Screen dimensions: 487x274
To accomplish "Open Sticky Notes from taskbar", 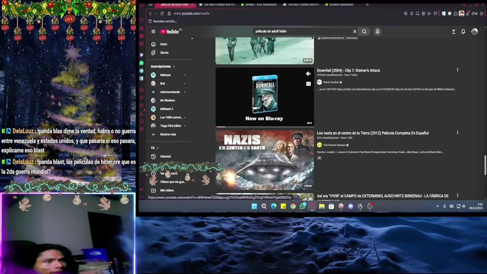I will coord(283,206).
